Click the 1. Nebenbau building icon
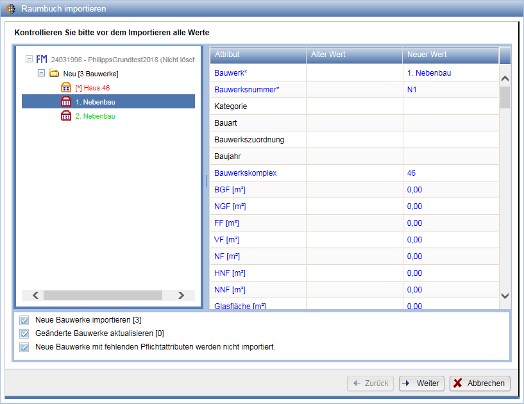524x404 pixels. click(x=66, y=102)
